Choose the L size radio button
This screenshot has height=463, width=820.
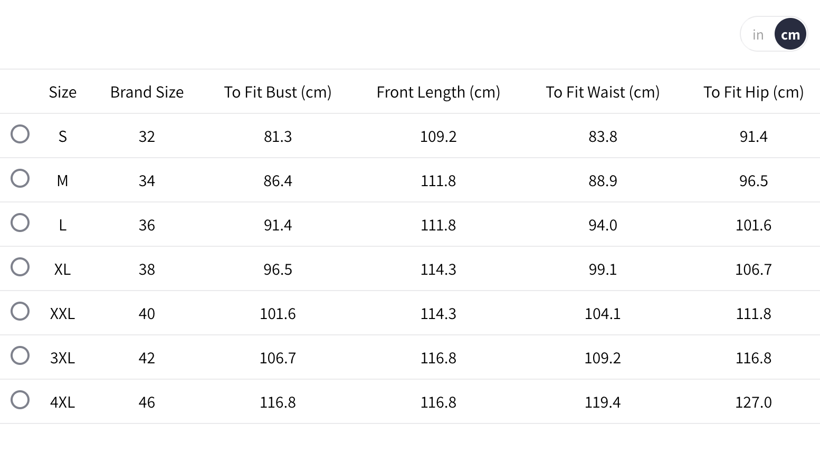(20, 223)
